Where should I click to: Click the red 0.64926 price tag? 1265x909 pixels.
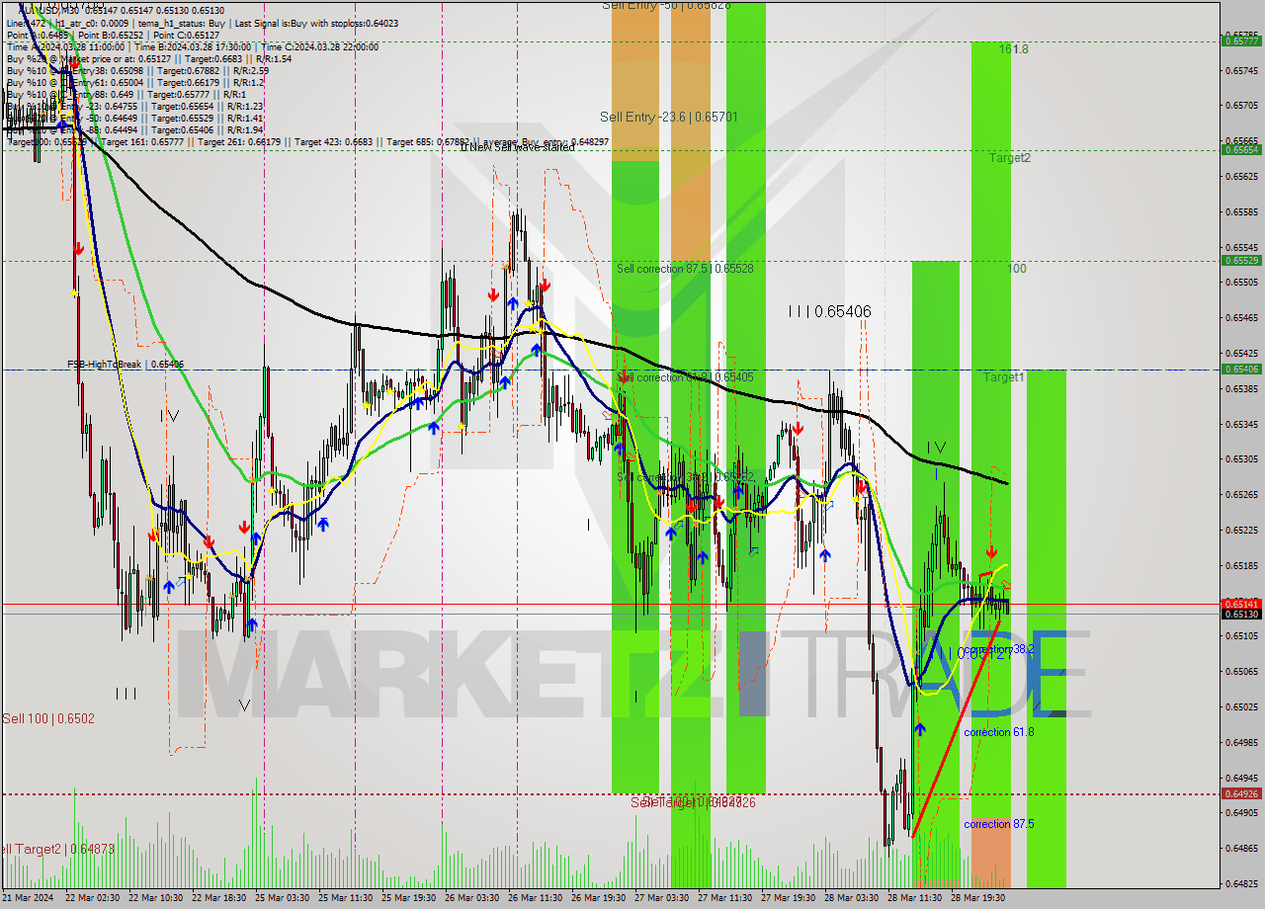[x=1241, y=793]
